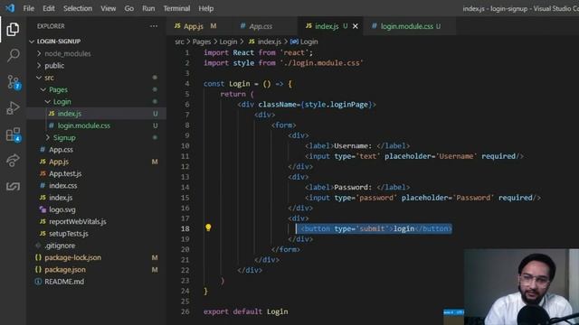
Task: Open the View menu
Action: (109, 8)
